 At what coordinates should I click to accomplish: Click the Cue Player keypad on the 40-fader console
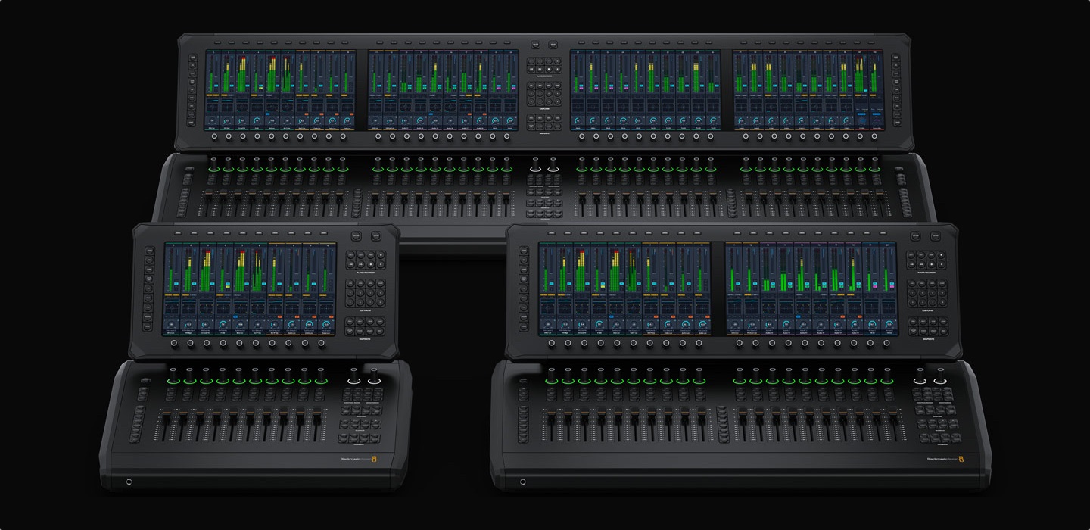544,94
